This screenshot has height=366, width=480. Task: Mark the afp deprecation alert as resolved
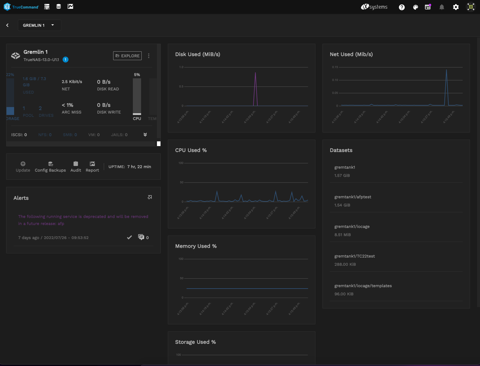[x=129, y=238]
